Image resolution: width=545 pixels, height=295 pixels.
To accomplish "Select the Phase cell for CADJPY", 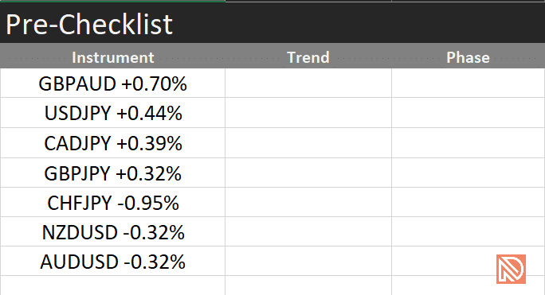I will click(x=469, y=143).
